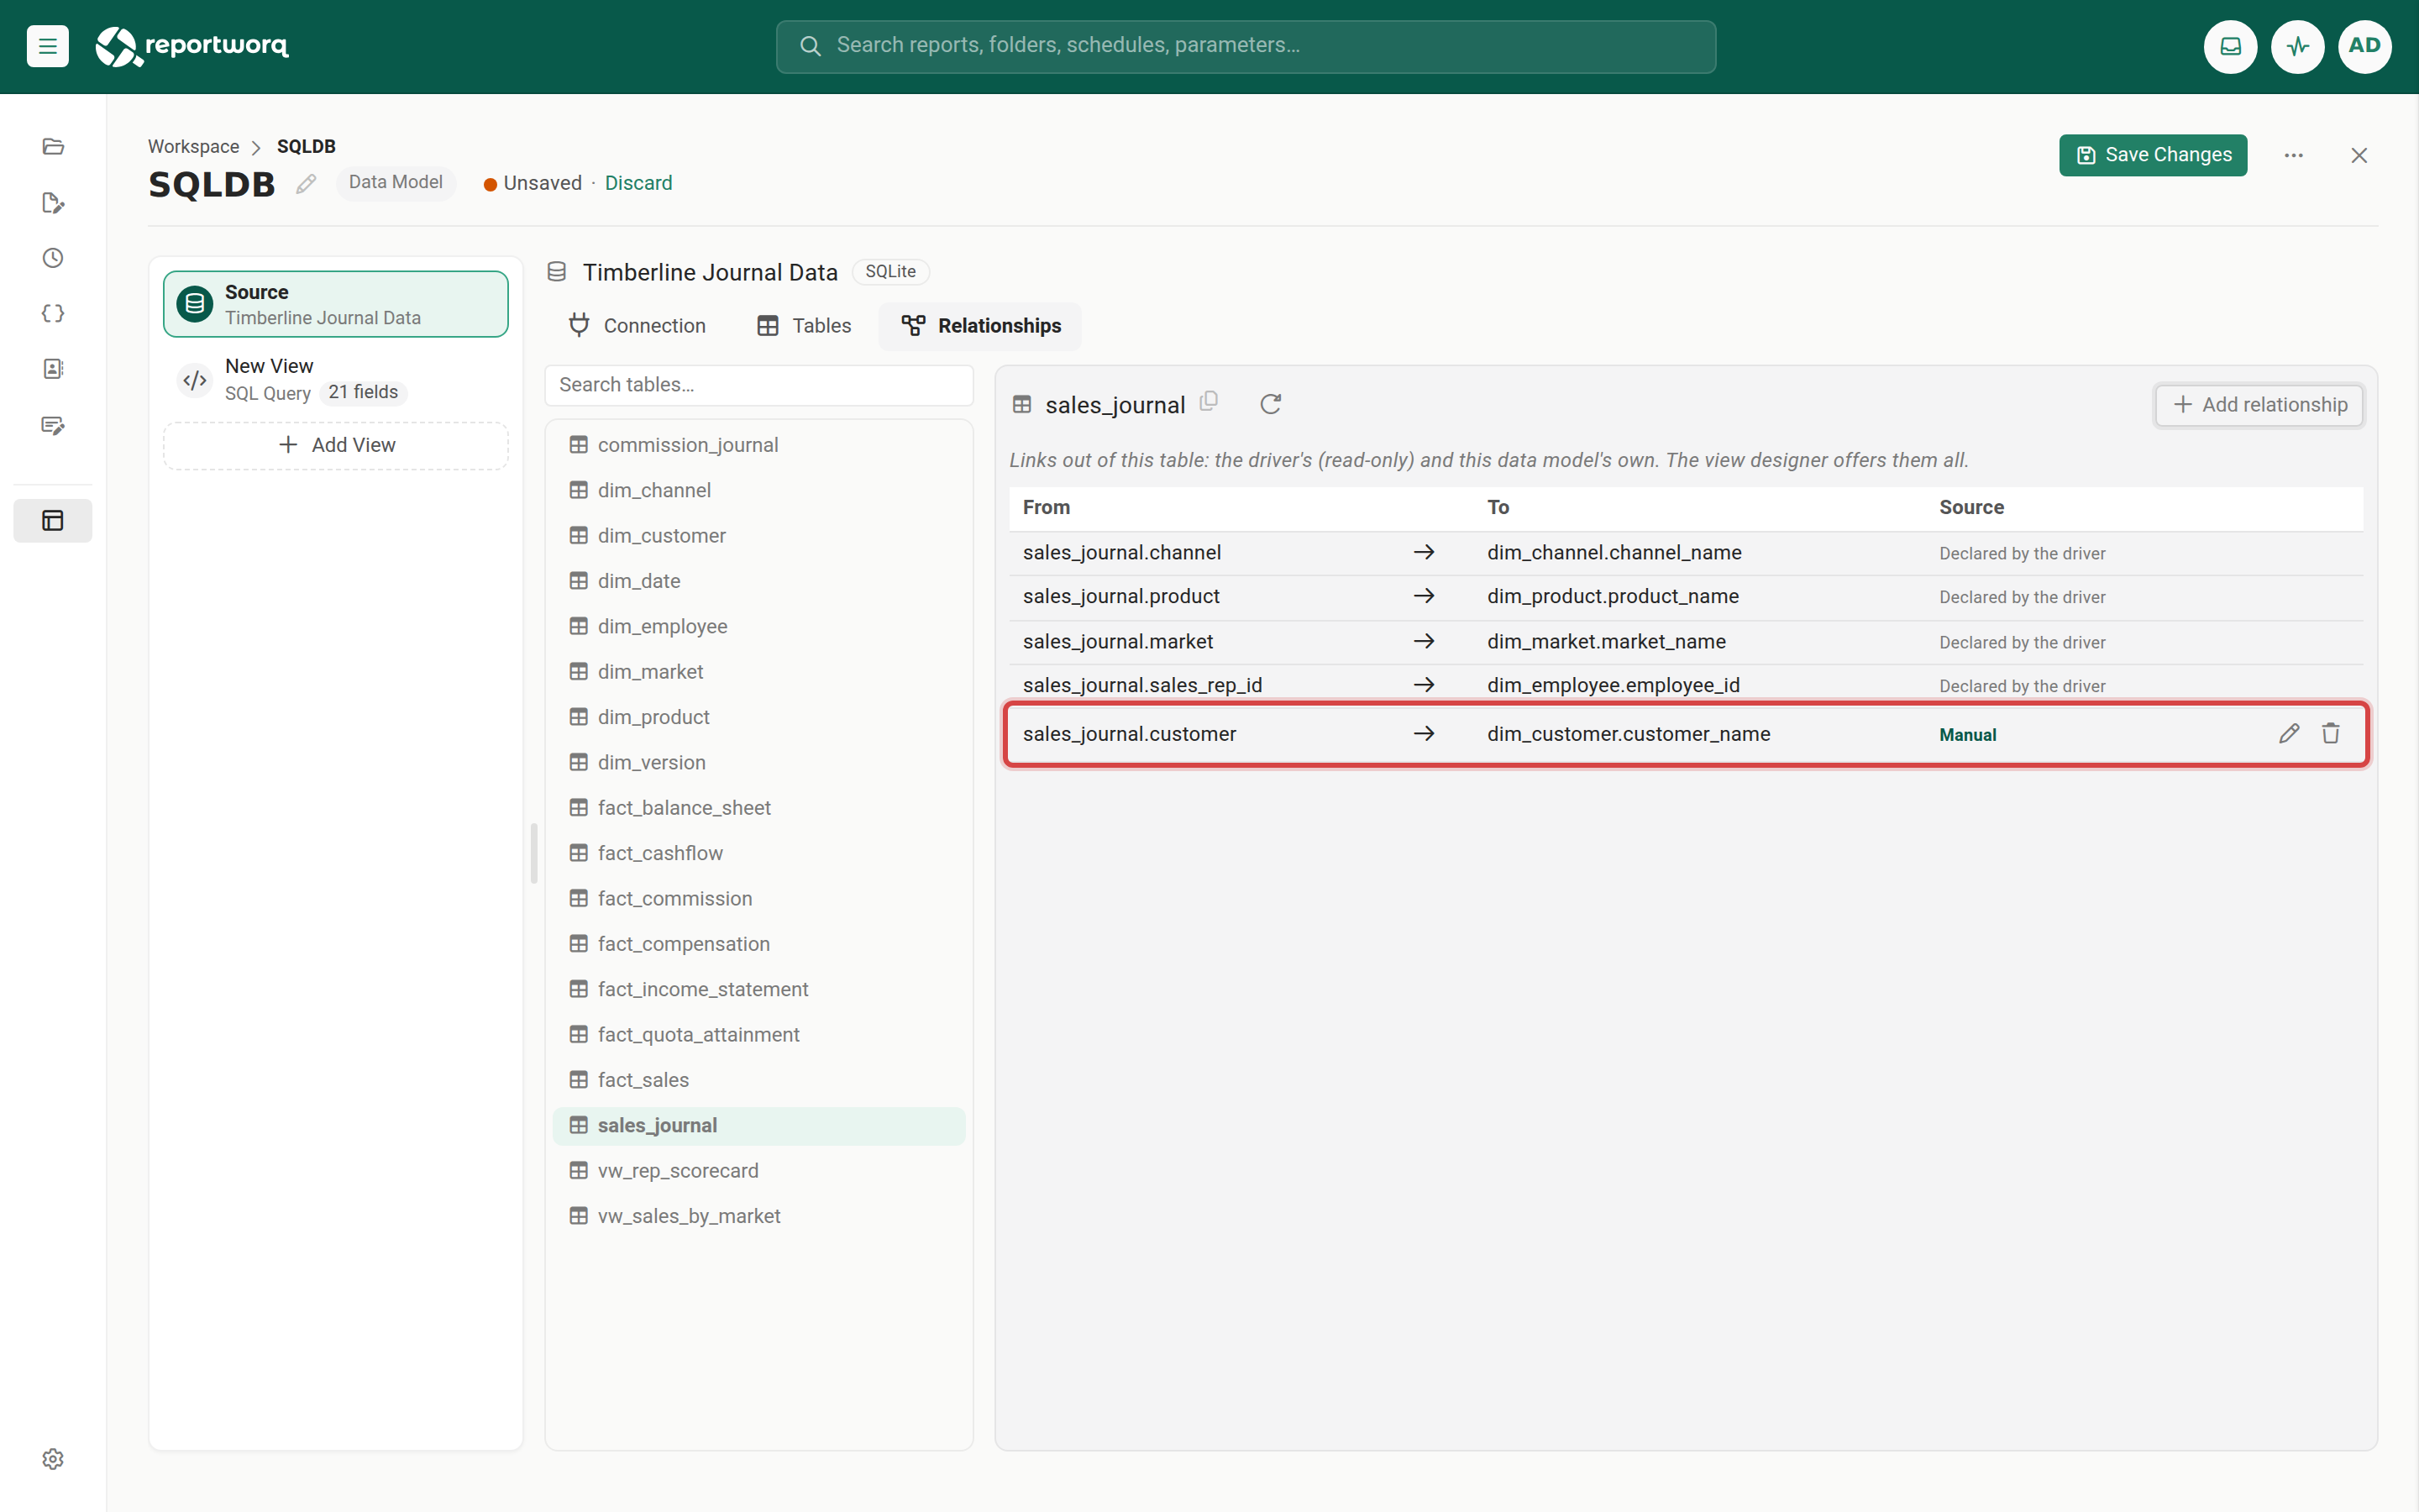Select the vw_rep_scorecard table
The image size is (2419, 1512).
pos(758,1170)
